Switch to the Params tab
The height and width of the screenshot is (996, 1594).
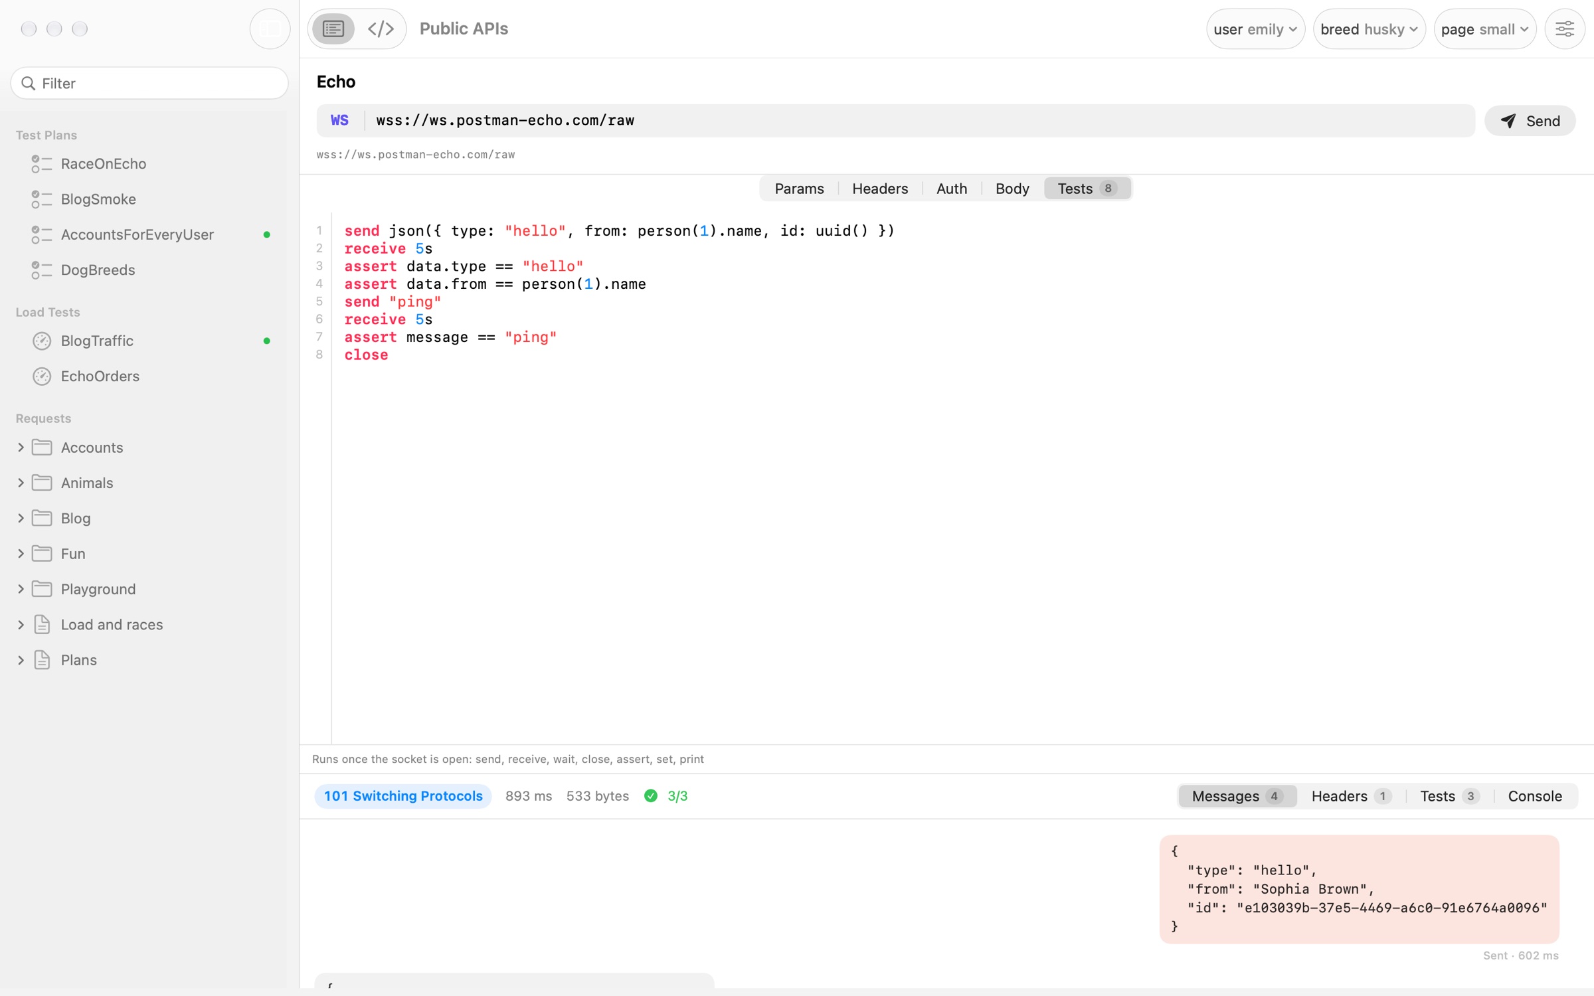[x=799, y=189]
